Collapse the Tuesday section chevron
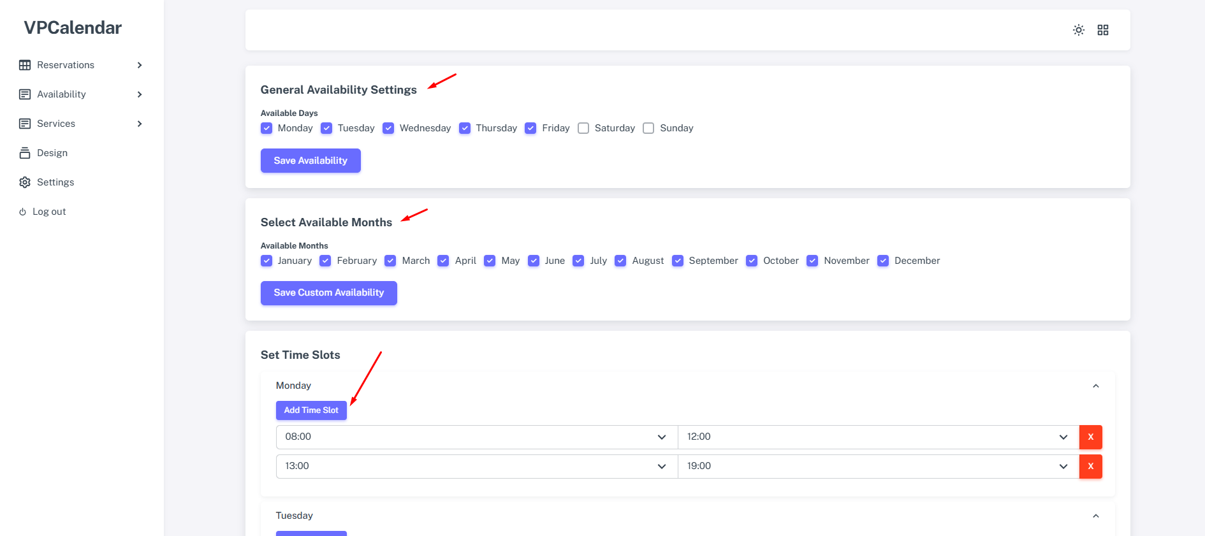The height and width of the screenshot is (536, 1205). 1095,516
